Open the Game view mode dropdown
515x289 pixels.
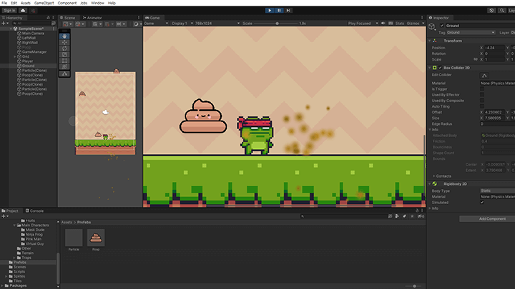[156, 24]
